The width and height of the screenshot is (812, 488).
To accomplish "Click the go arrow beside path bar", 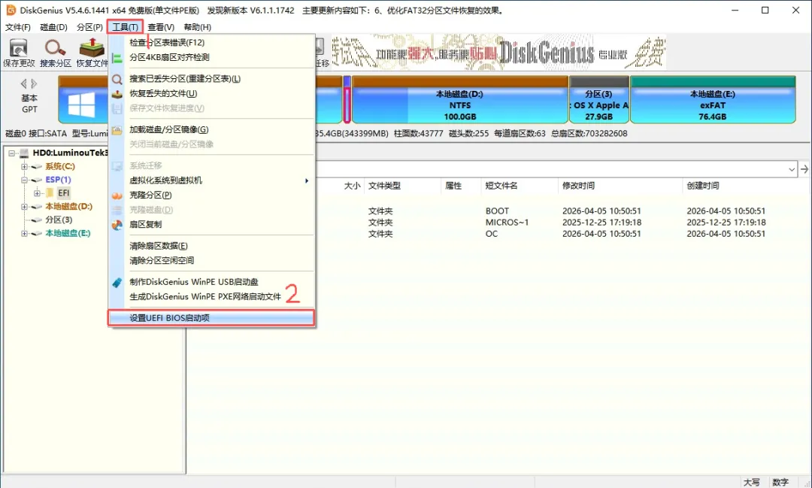I will pos(804,169).
